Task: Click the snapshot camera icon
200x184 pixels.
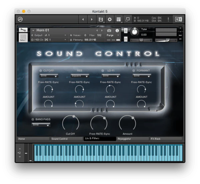Action: click(x=109, y=30)
